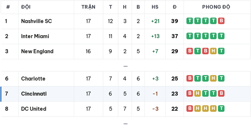Click Charlotte's red B form badge
Screen dimensions: 251x129
190,78
